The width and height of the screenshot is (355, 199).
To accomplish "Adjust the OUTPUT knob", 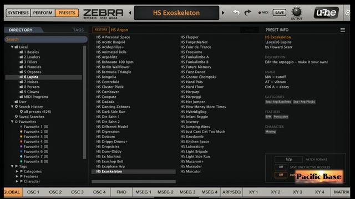I will (x=297, y=12).
